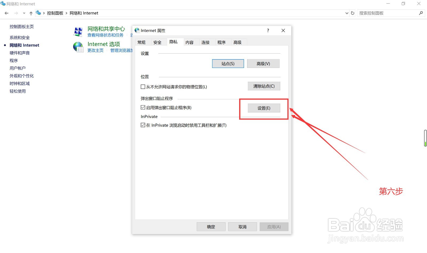Viewport: 427px width, 253px height.
Task: Click the Internet 属性 dialog globe icon
Action: (x=137, y=30)
